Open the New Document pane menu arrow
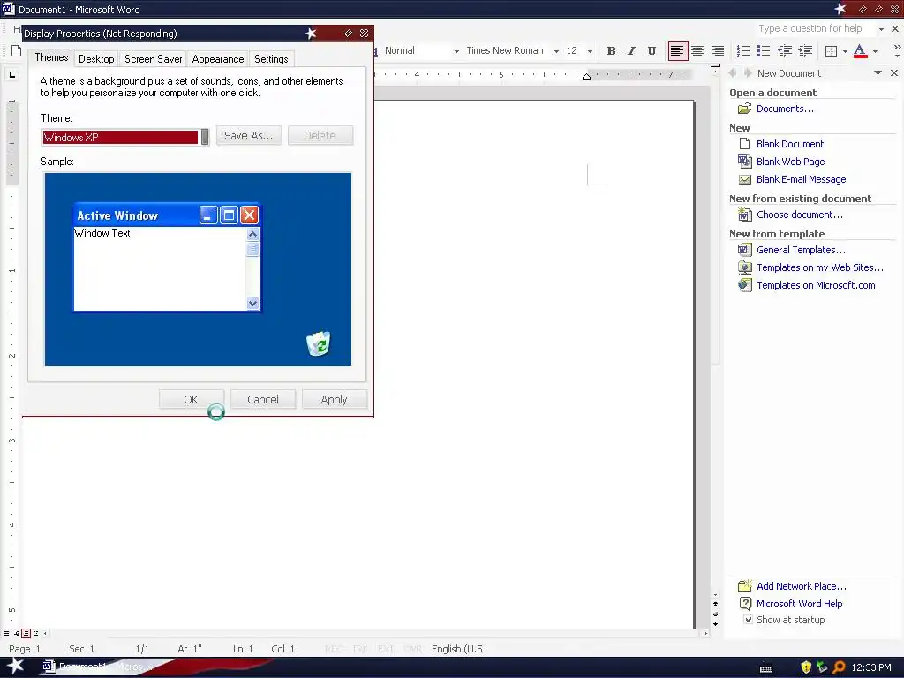The height and width of the screenshot is (678, 904). [878, 72]
